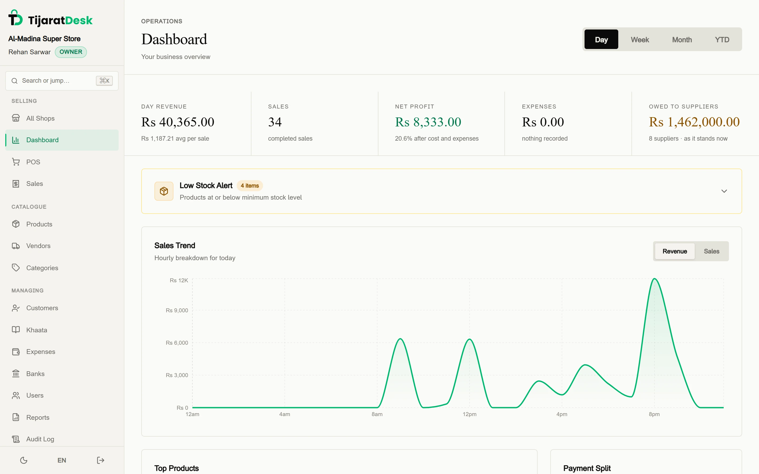Focus the Search or jump field
Image resolution: width=759 pixels, height=474 pixels.
(62, 81)
